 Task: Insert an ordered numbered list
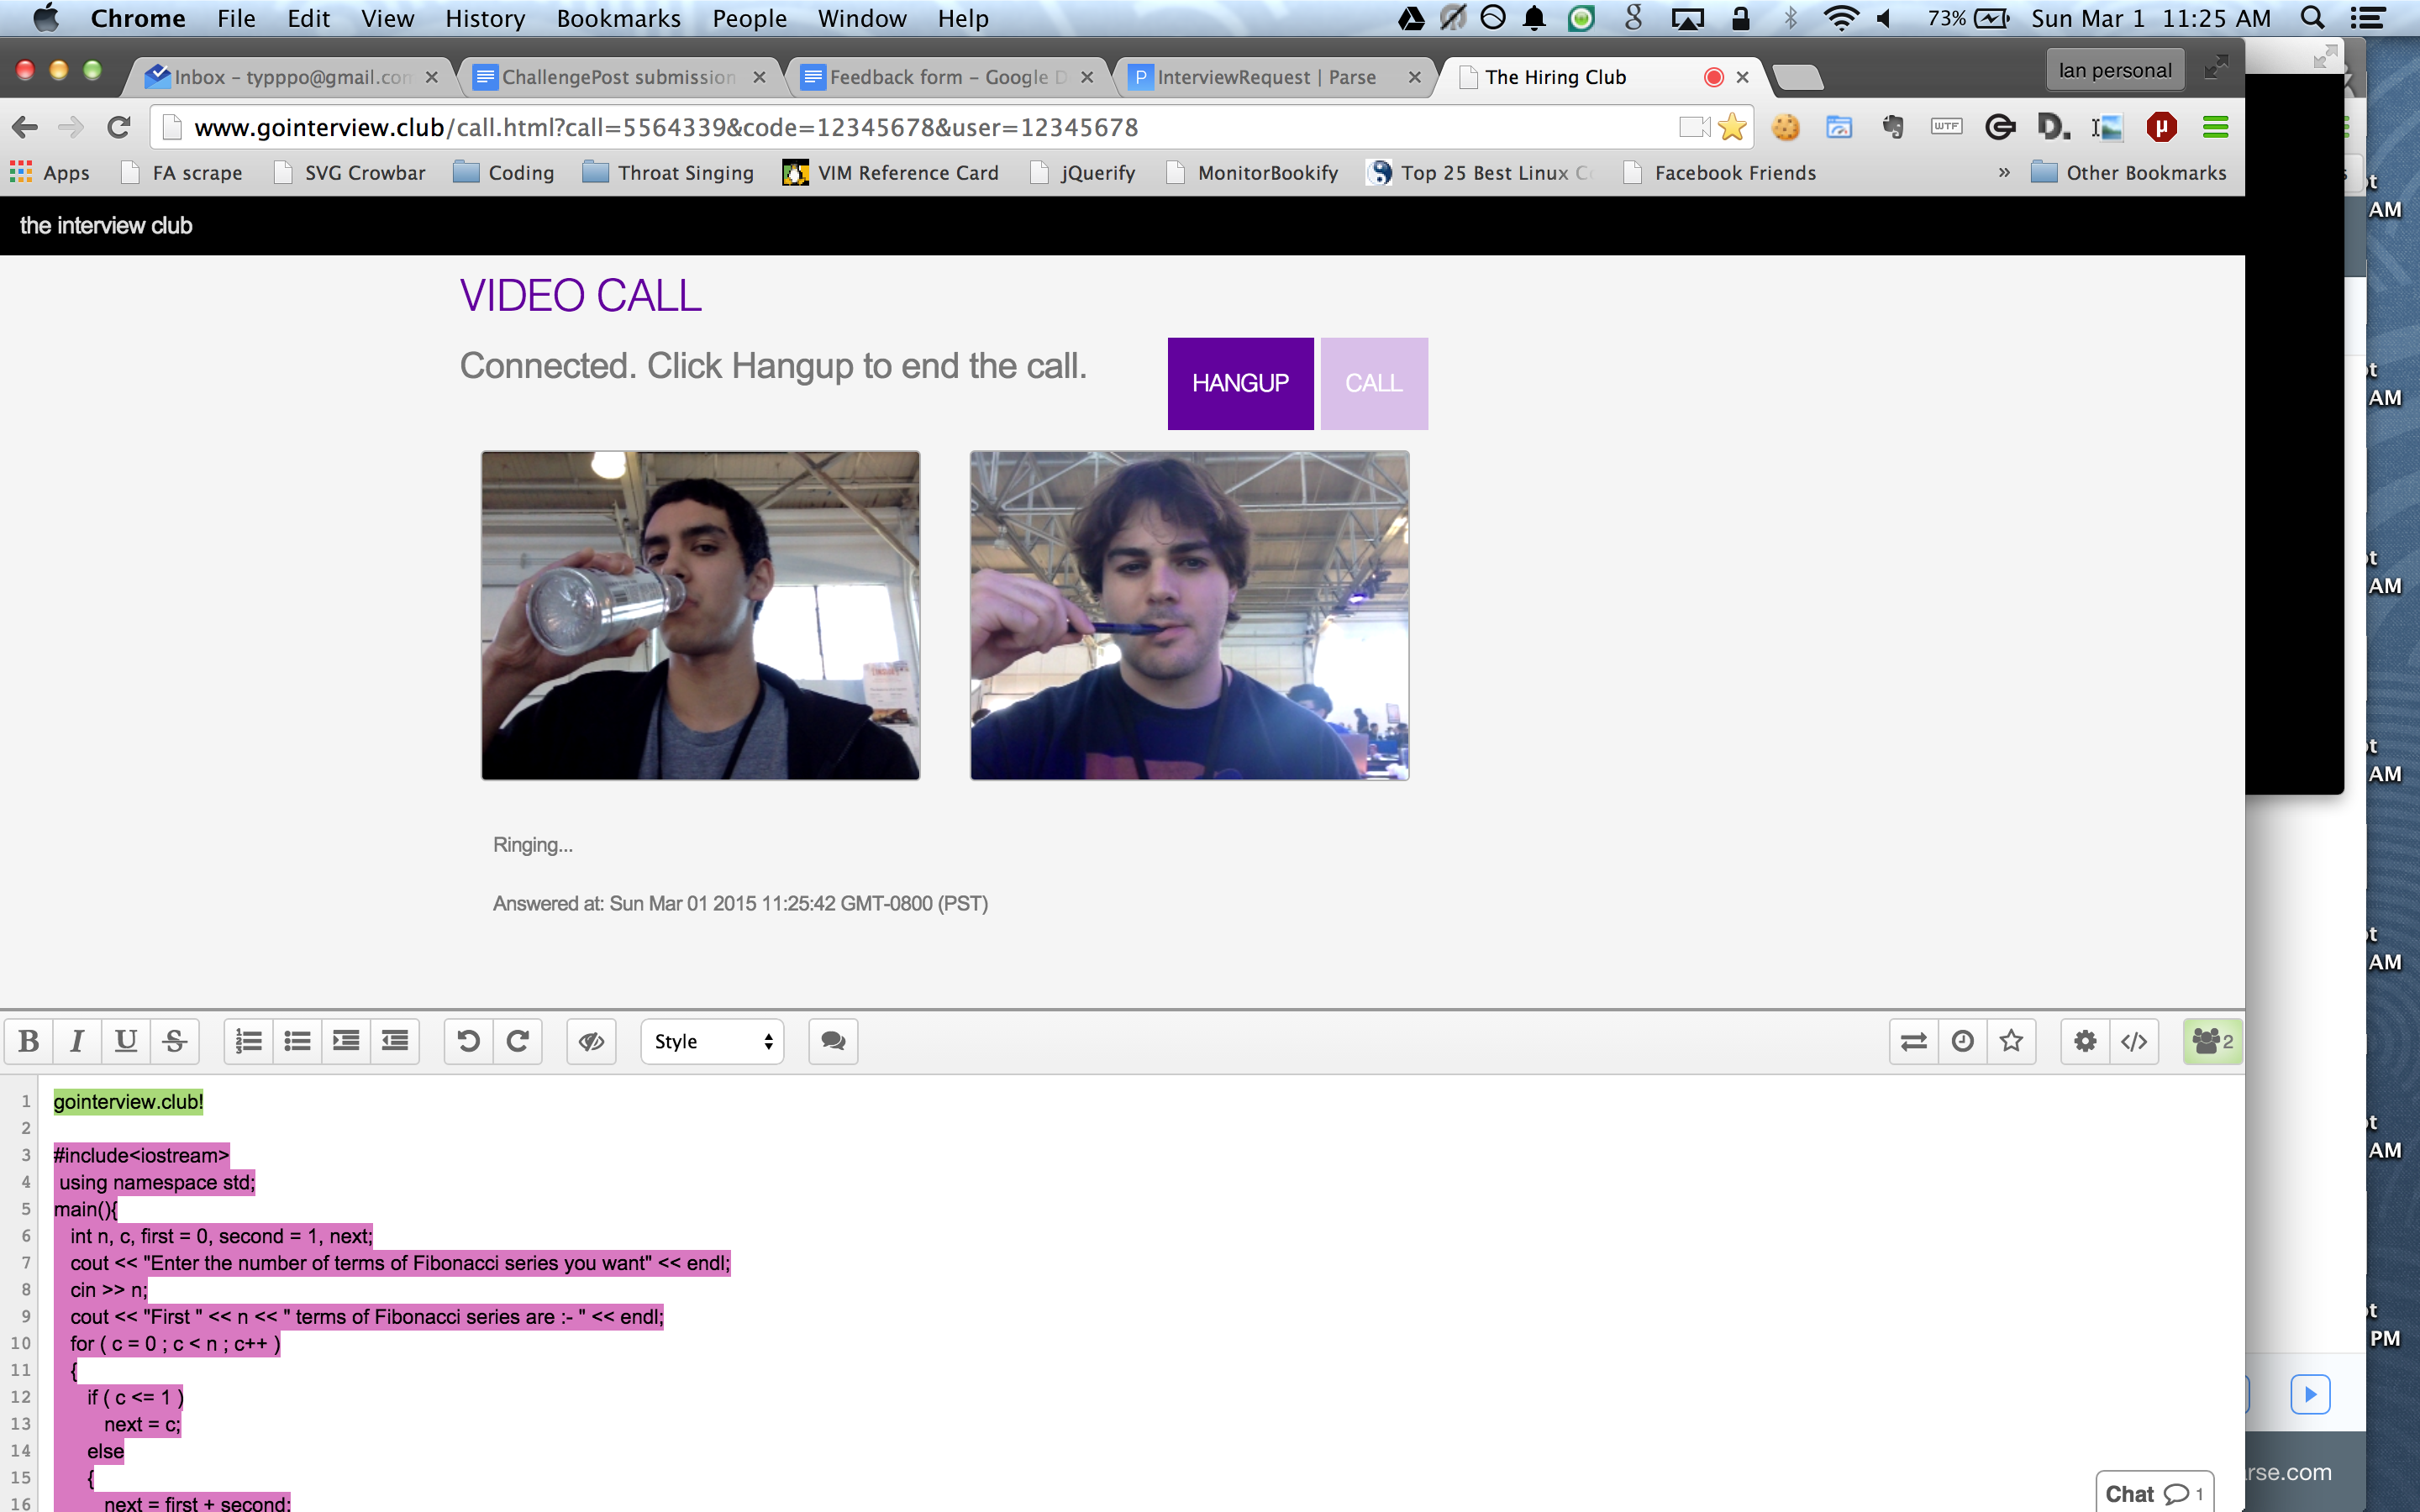click(x=248, y=1041)
